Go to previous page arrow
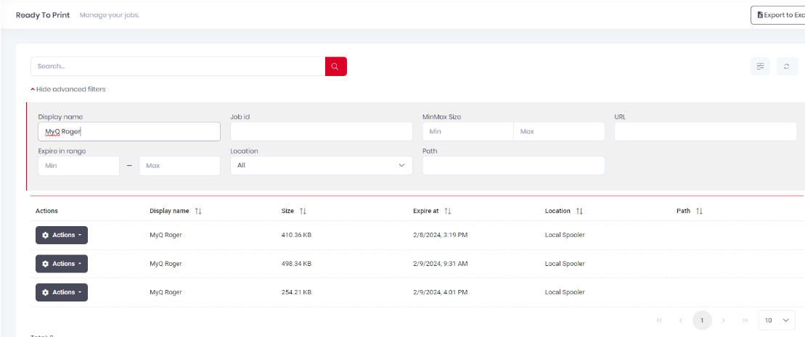Image resolution: width=805 pixels, height=337 pixels. pos(681,320)
